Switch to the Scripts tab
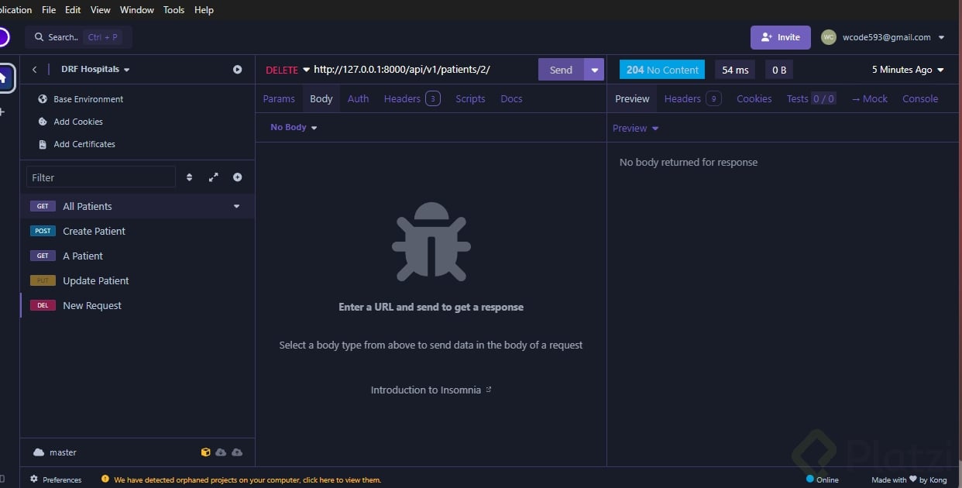 470,98
